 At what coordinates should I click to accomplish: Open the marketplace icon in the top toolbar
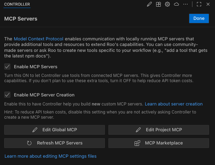click(158, 4)
